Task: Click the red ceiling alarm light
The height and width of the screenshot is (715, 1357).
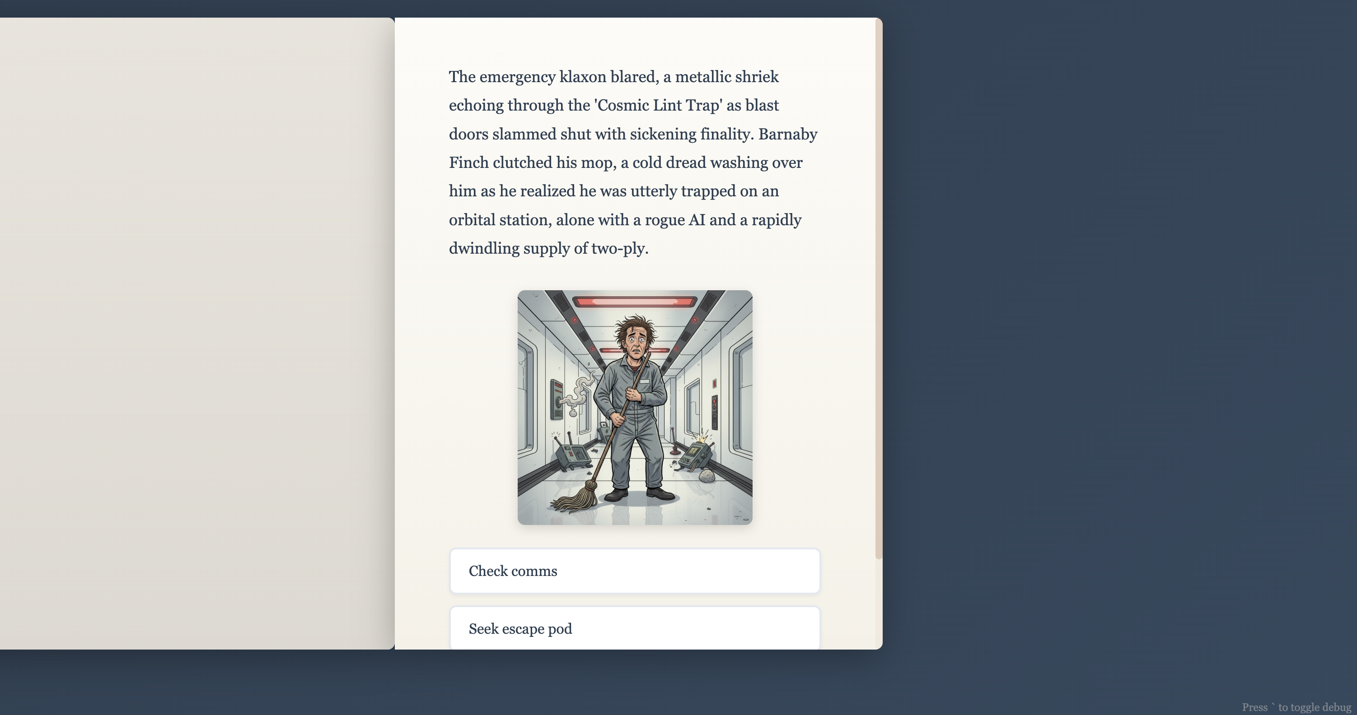Action: tap(634, 302)
